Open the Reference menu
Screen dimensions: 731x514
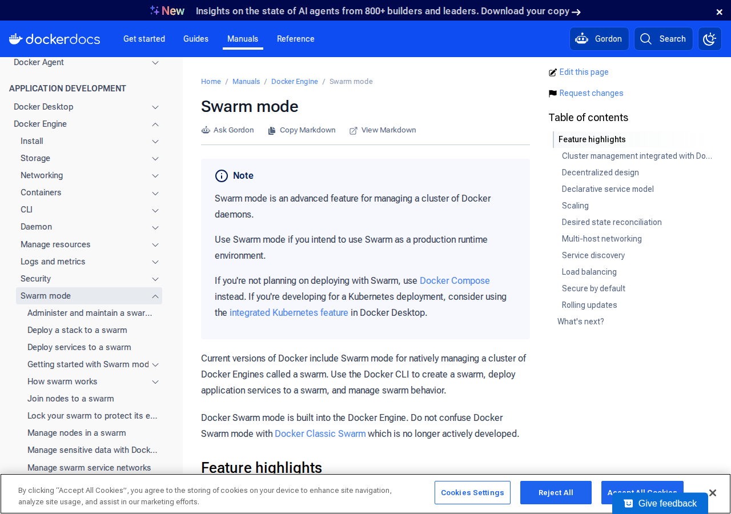click(x=296, y=39)
